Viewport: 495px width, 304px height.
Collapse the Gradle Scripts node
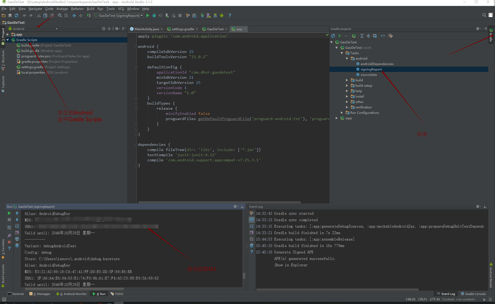8,40
